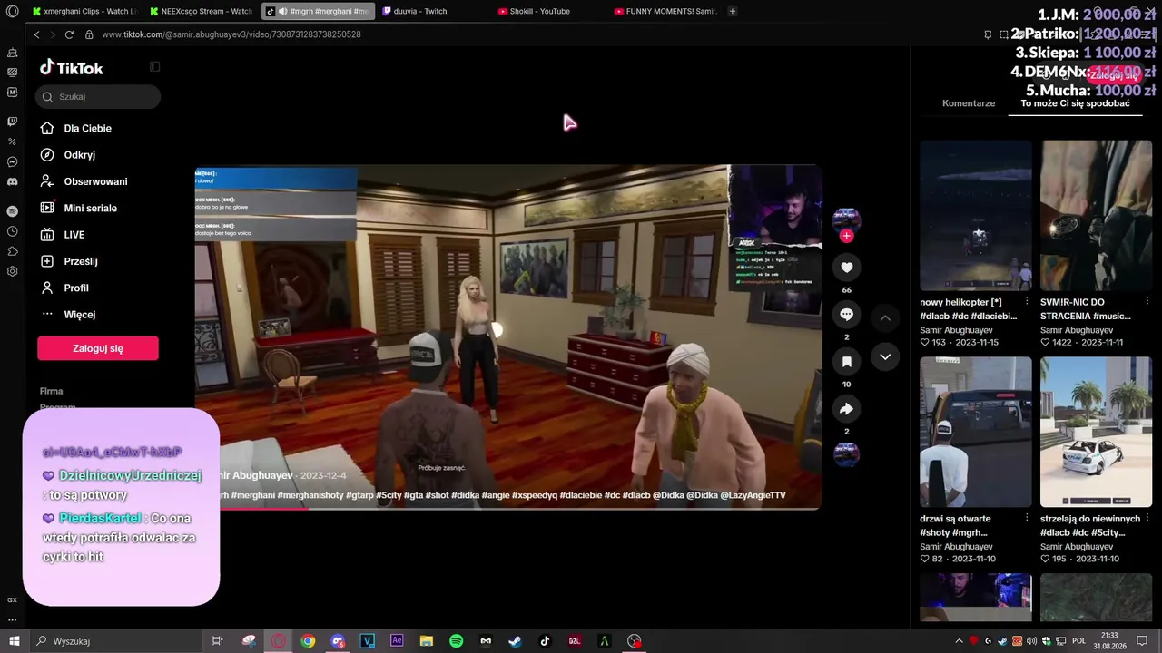This screenshot has width=1162, height=653.
Task: Open the Windows Start menu
Action: [14, 641]
